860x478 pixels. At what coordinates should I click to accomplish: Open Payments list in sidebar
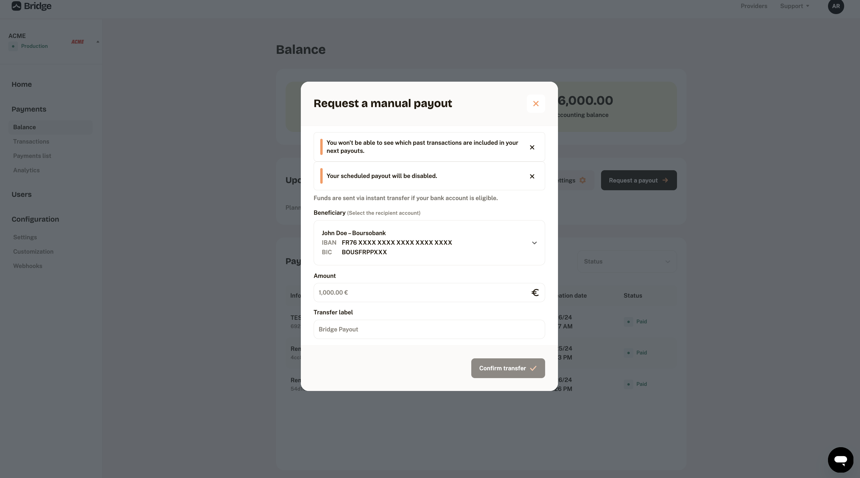32,156
